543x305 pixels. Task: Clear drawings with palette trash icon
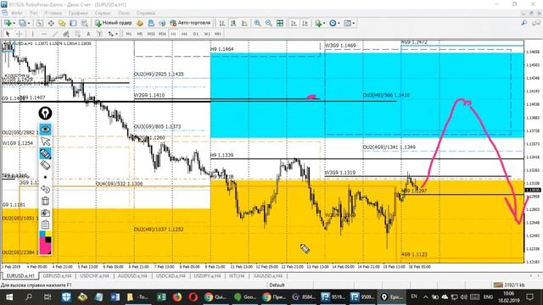(45, 201)
